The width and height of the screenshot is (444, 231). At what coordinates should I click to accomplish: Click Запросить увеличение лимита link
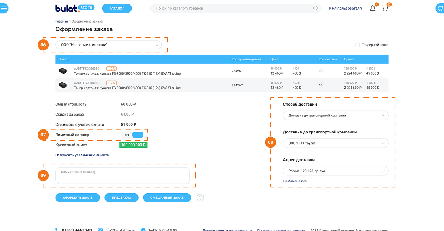(82, 155)
